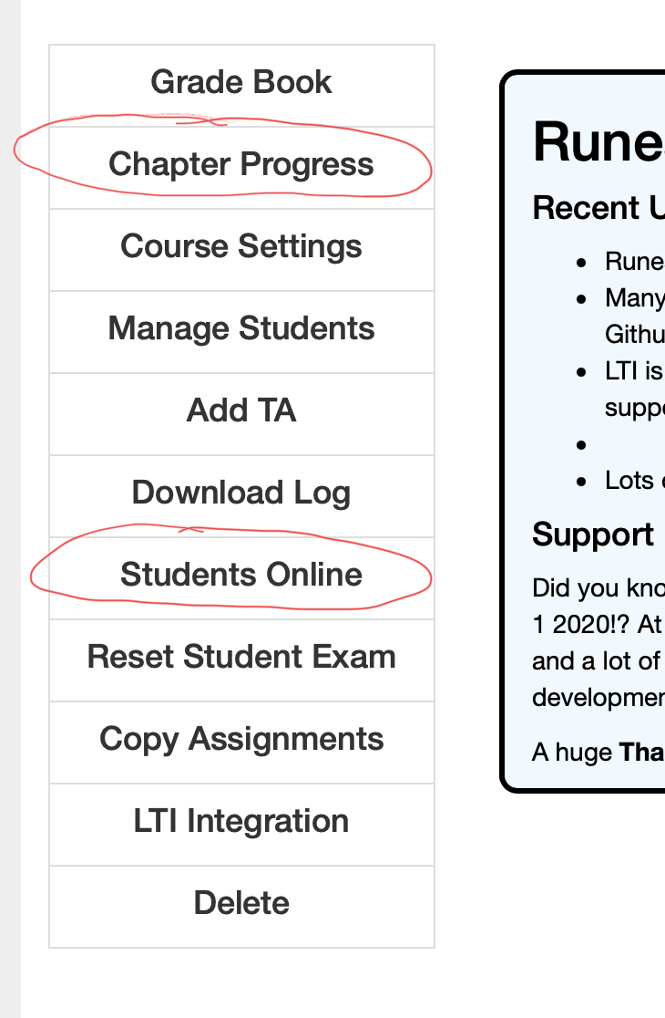
Task: Click the 'Recent U' section heading
Action: [598, 208]
